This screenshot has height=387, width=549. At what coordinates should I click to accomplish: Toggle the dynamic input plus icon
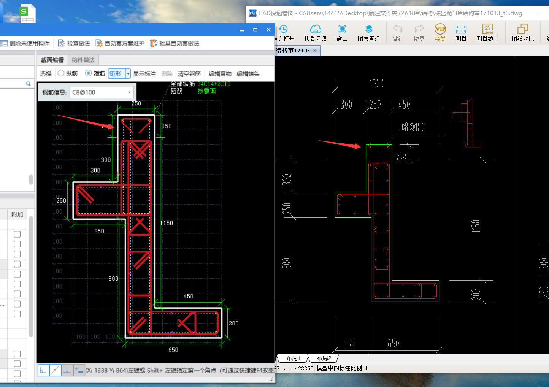[x=79, y=370]
